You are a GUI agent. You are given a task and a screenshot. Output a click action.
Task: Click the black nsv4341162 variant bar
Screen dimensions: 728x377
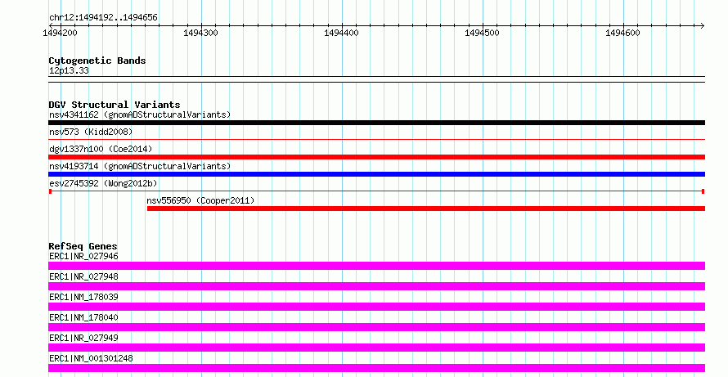(x=376, y=123)
